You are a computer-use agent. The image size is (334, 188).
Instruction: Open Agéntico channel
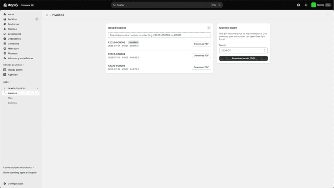coord(13,75)
